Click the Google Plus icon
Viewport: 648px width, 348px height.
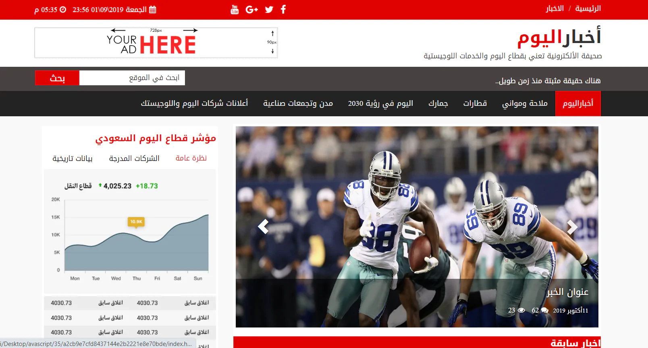tap(251, 10)
